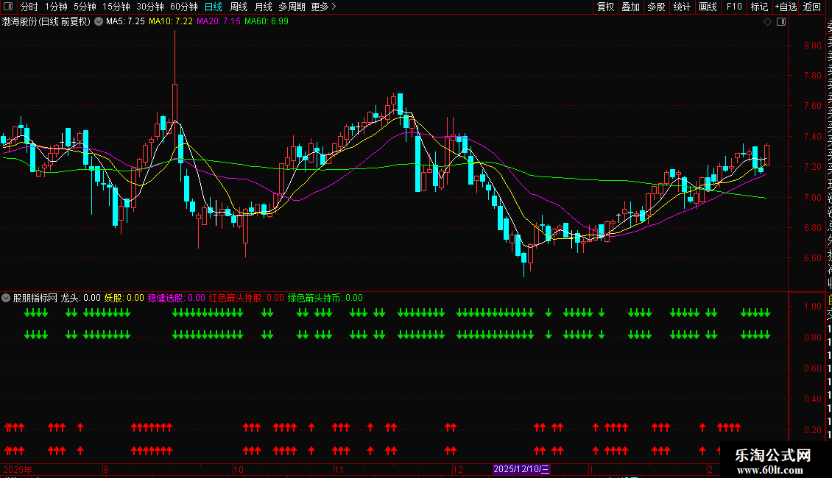Image resolution: width=832 pixels, height=478 pixels.
Task: Click the month 11 label on time axis
Action: pyautogui.click(x=339, y=469)
